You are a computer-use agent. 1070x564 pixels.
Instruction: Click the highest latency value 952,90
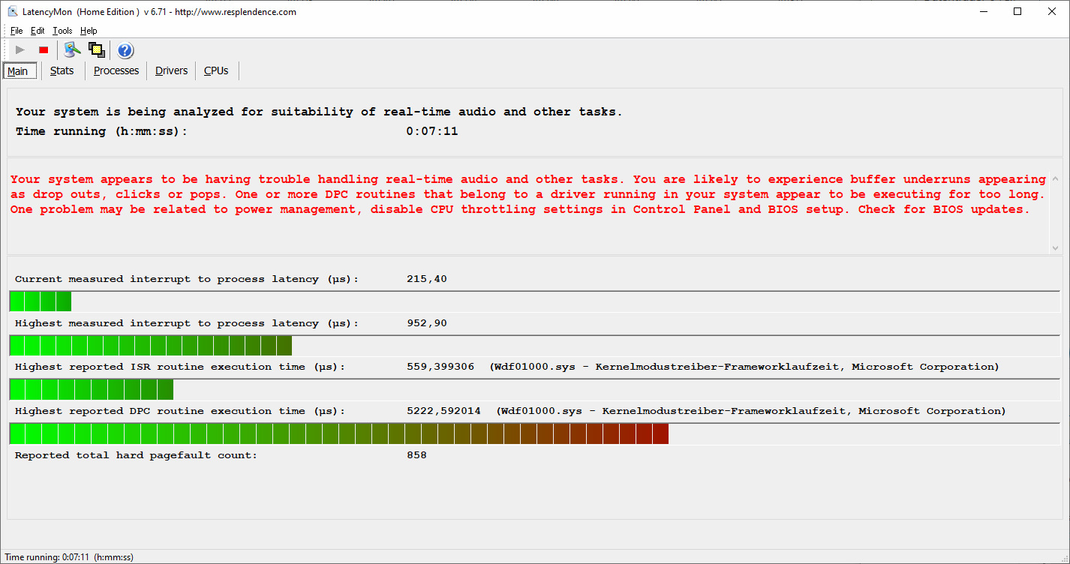click(427, 323)
